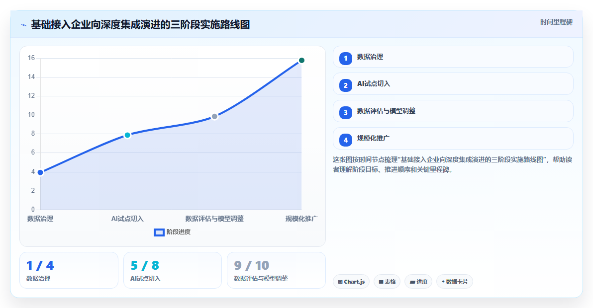This screenshot has width=593, height=308.
Task: Click the chart title 基础接入企业向深度集成演进的三阶段实施路线图
Action: [x=140, y=25]
